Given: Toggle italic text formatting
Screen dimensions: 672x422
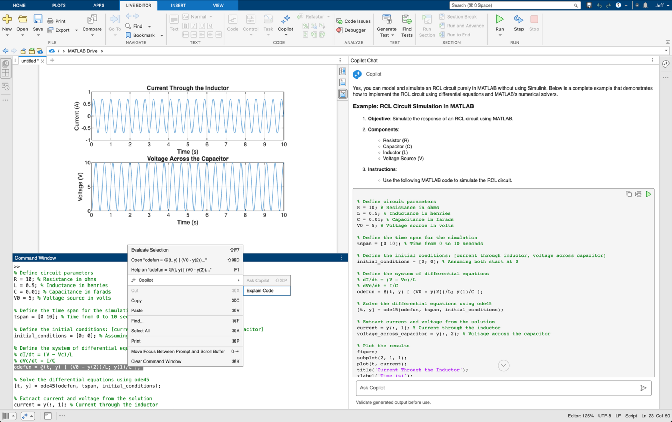Looking at the screenshot, I should click(x=194, y=26).
